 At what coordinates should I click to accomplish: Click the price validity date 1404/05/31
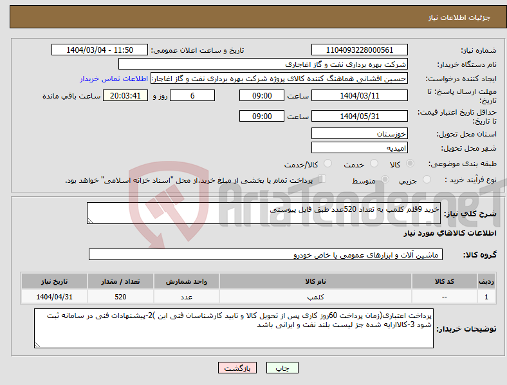[x=359, y=116]
